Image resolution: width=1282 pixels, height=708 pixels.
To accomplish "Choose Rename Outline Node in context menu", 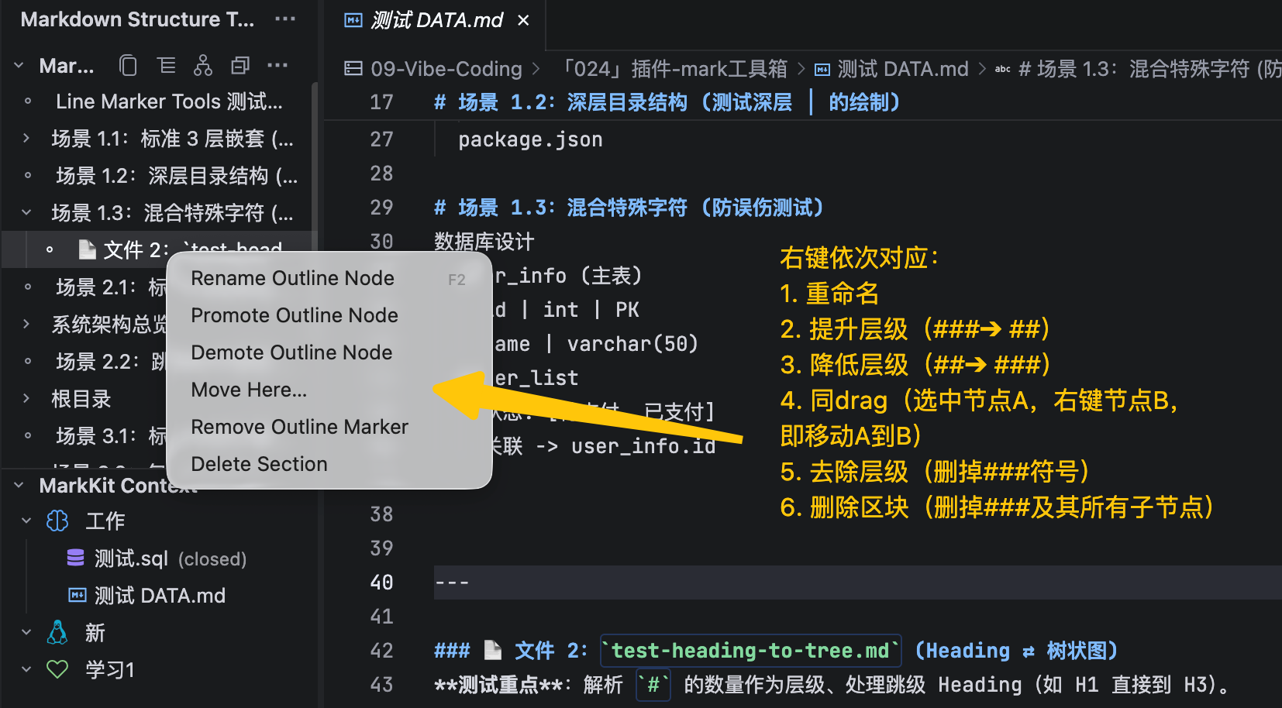I will coord(329,278).
